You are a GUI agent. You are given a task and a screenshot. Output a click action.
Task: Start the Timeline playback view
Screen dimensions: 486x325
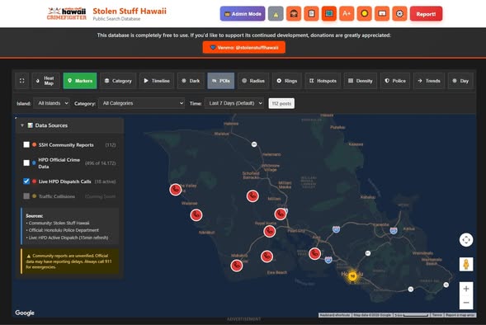pyautogui.click(x=157, y=81)
